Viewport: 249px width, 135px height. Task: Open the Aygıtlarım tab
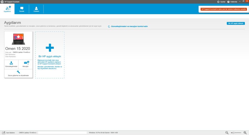[7, 9]
